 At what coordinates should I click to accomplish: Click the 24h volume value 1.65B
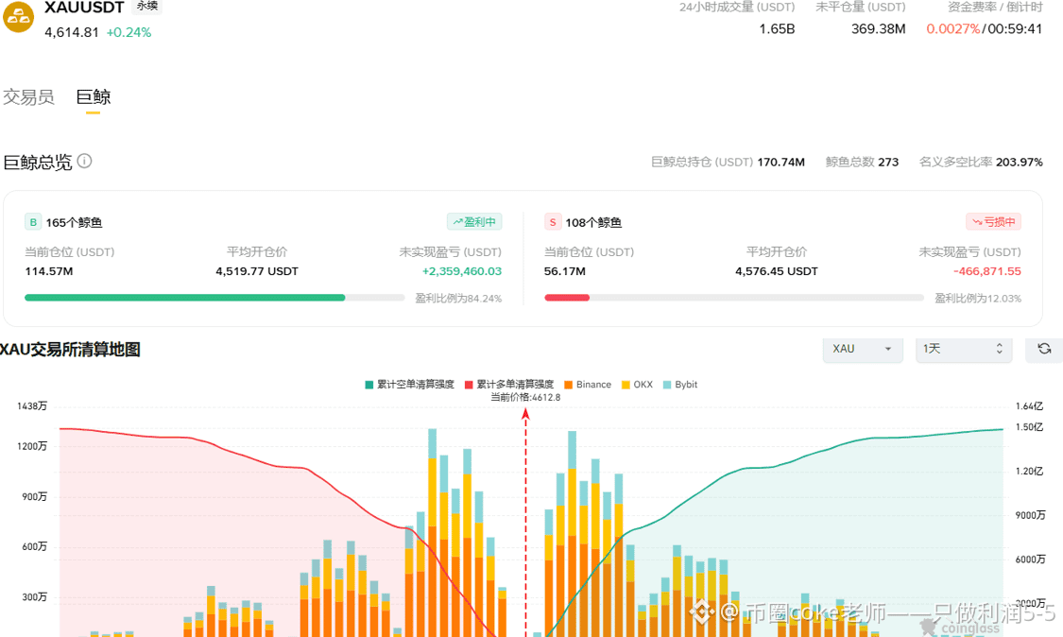pyautogui.click(x=777, y=29)
